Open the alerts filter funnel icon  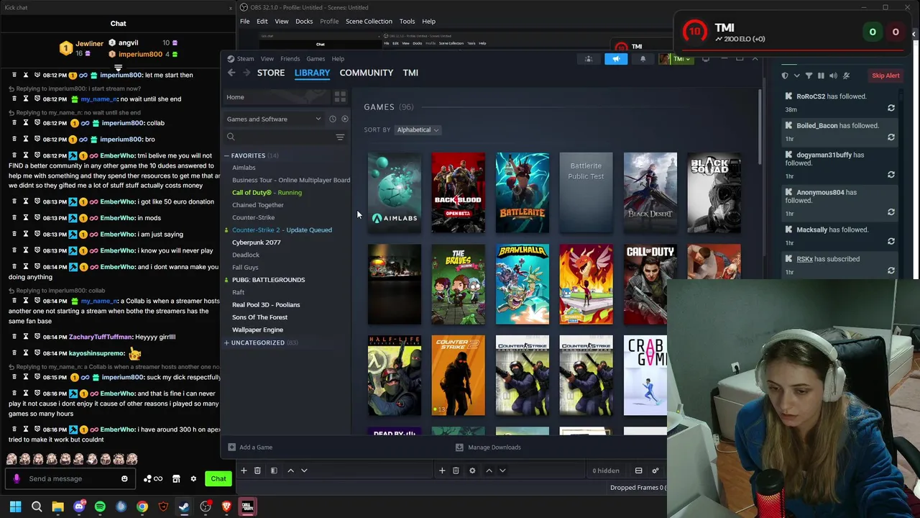tap(809, 76)
